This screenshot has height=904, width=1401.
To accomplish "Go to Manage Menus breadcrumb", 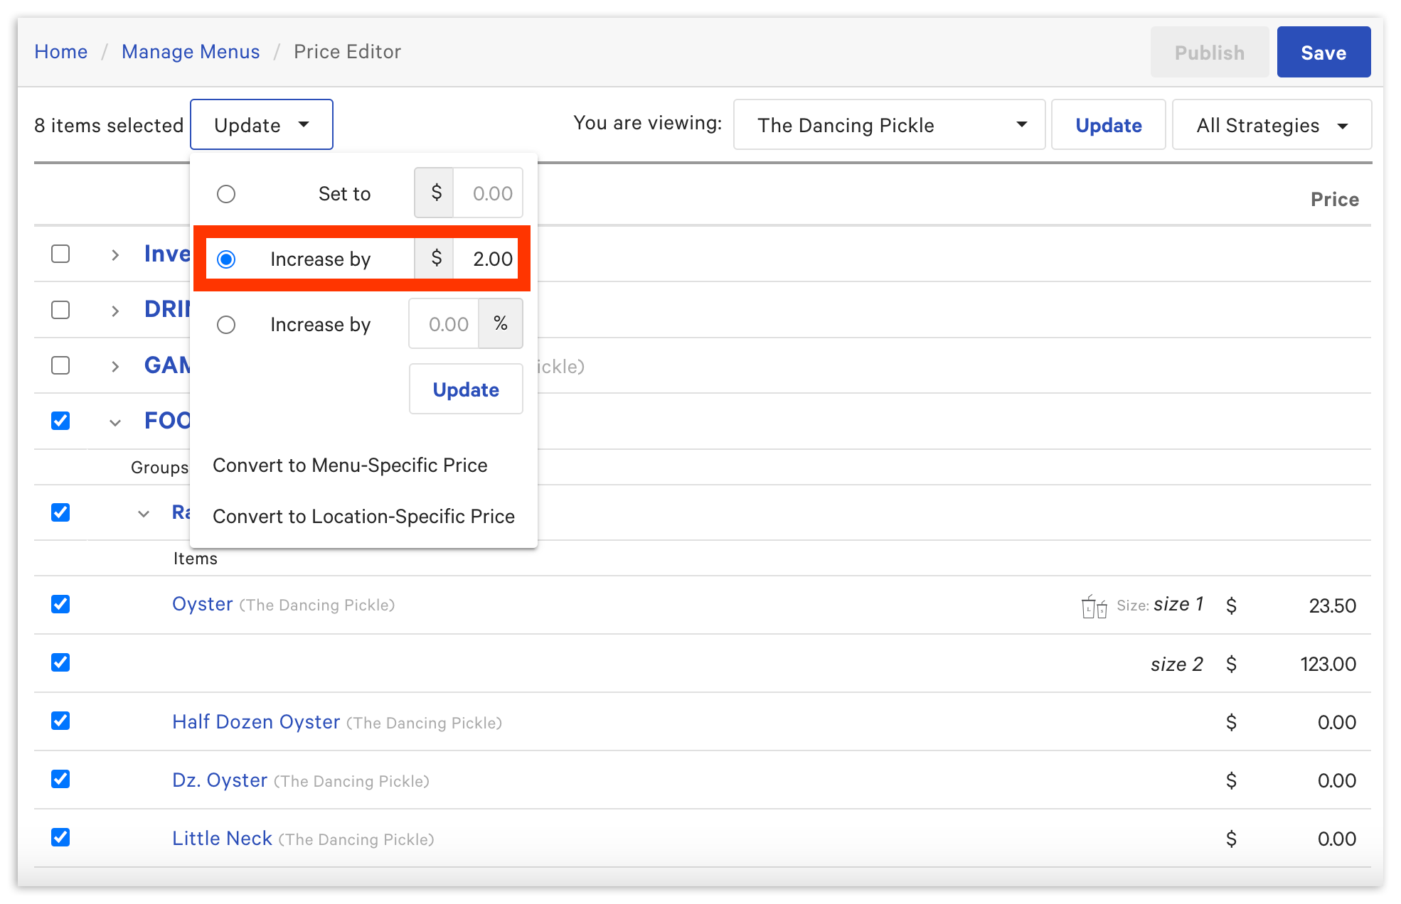I will 191,52.
